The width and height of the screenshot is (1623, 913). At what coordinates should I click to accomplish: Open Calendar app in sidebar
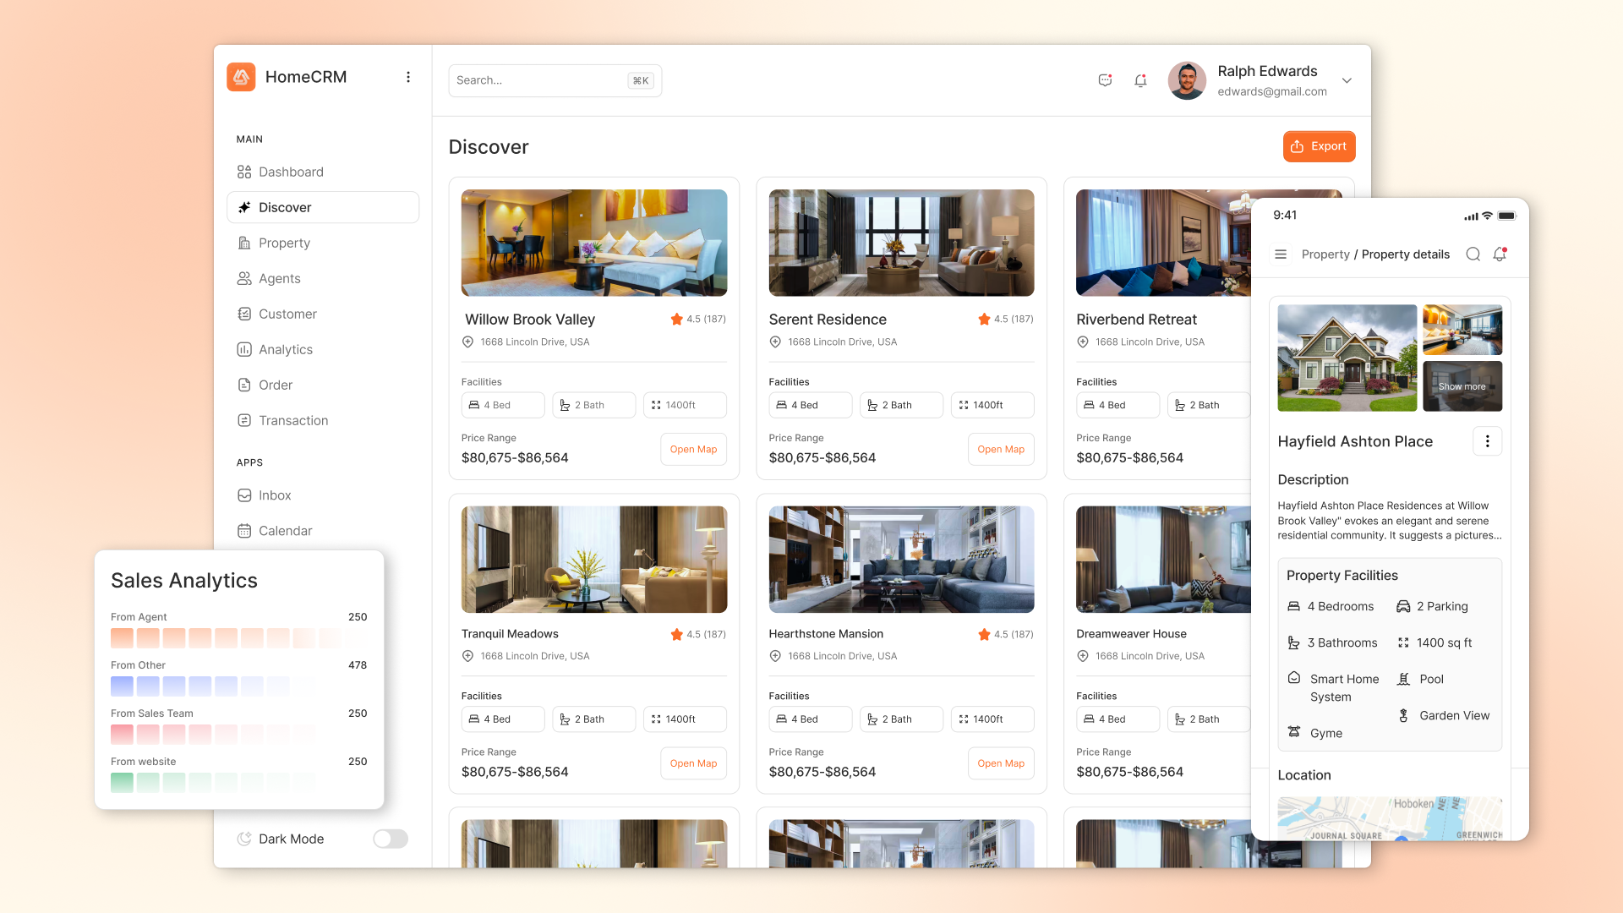[323, 531]
